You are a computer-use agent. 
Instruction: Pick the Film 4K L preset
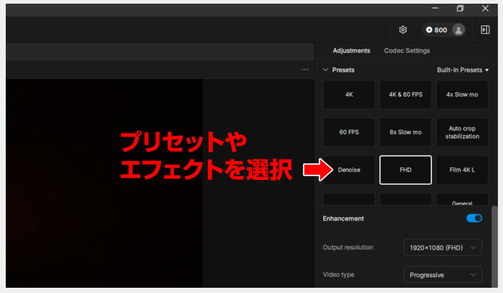click(462, 170)
